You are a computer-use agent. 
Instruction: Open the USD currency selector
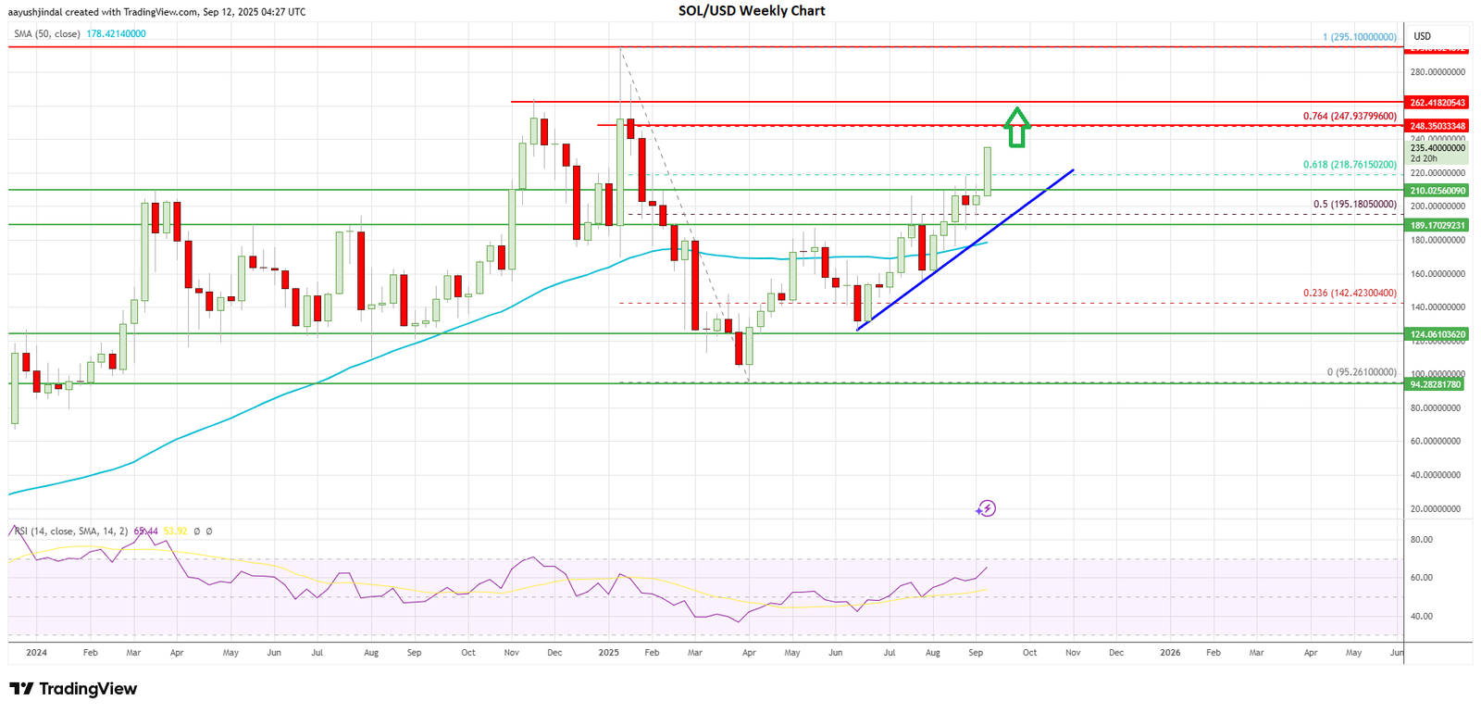(x=1422, y=36)
